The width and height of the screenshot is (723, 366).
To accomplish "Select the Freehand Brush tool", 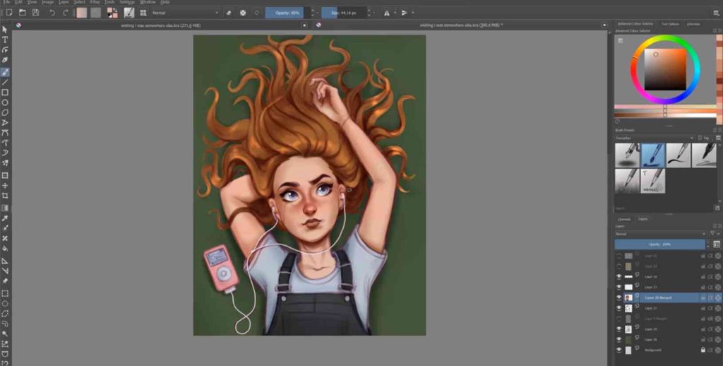I will click(5, 73).
